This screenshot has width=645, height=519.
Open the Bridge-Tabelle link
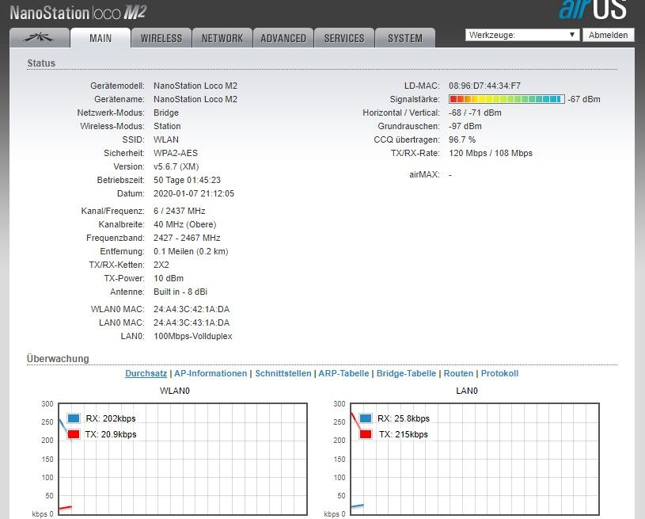(x=406, y=373)
